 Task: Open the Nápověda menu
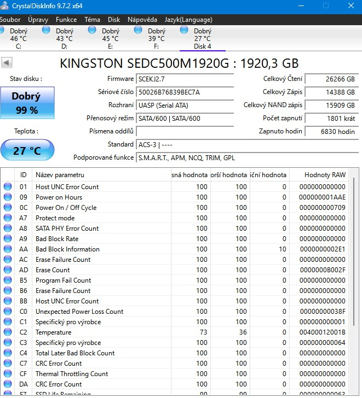(x=142, y=20)
